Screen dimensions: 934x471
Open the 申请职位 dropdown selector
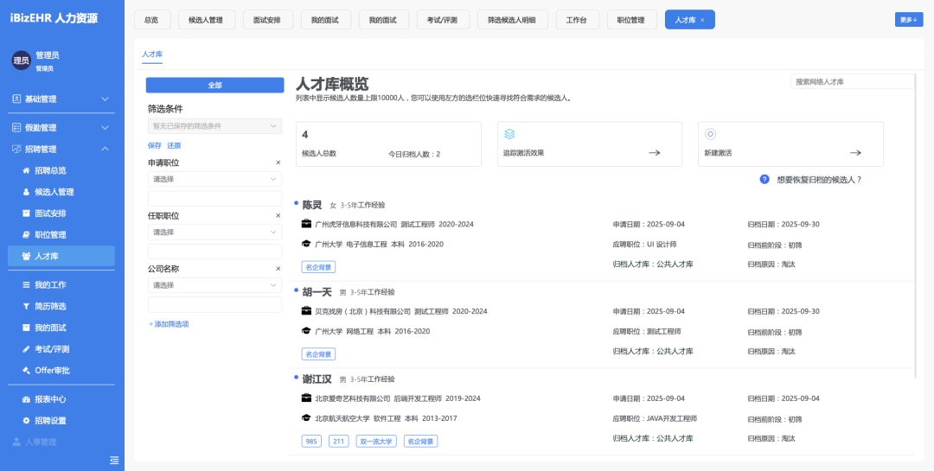(214, 179)
